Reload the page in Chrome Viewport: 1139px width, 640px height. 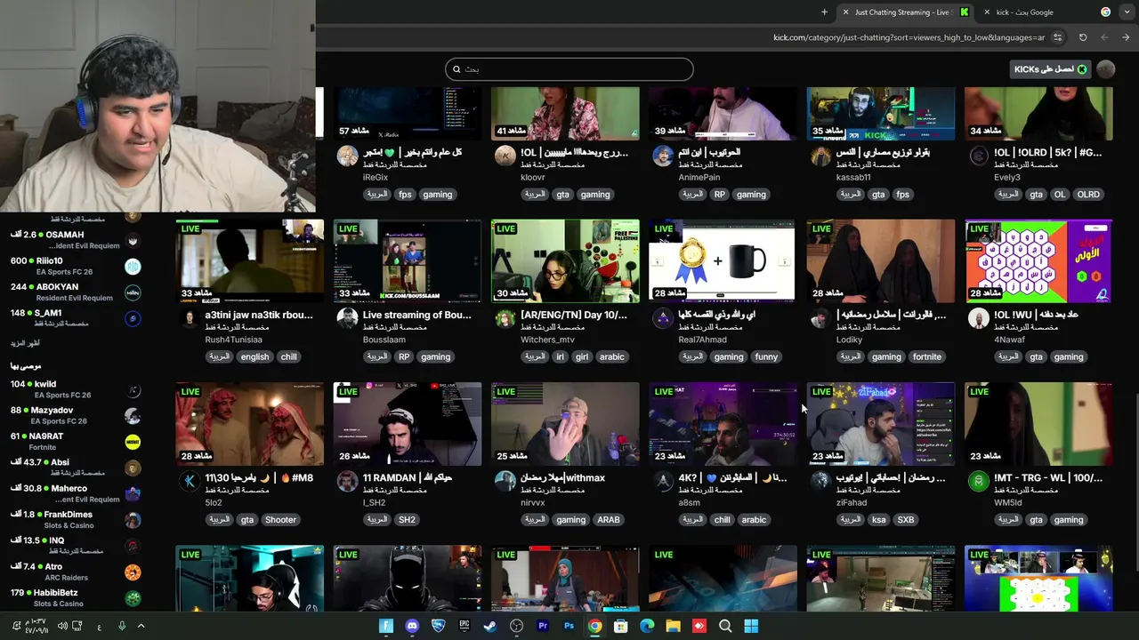coord(1083,37)
